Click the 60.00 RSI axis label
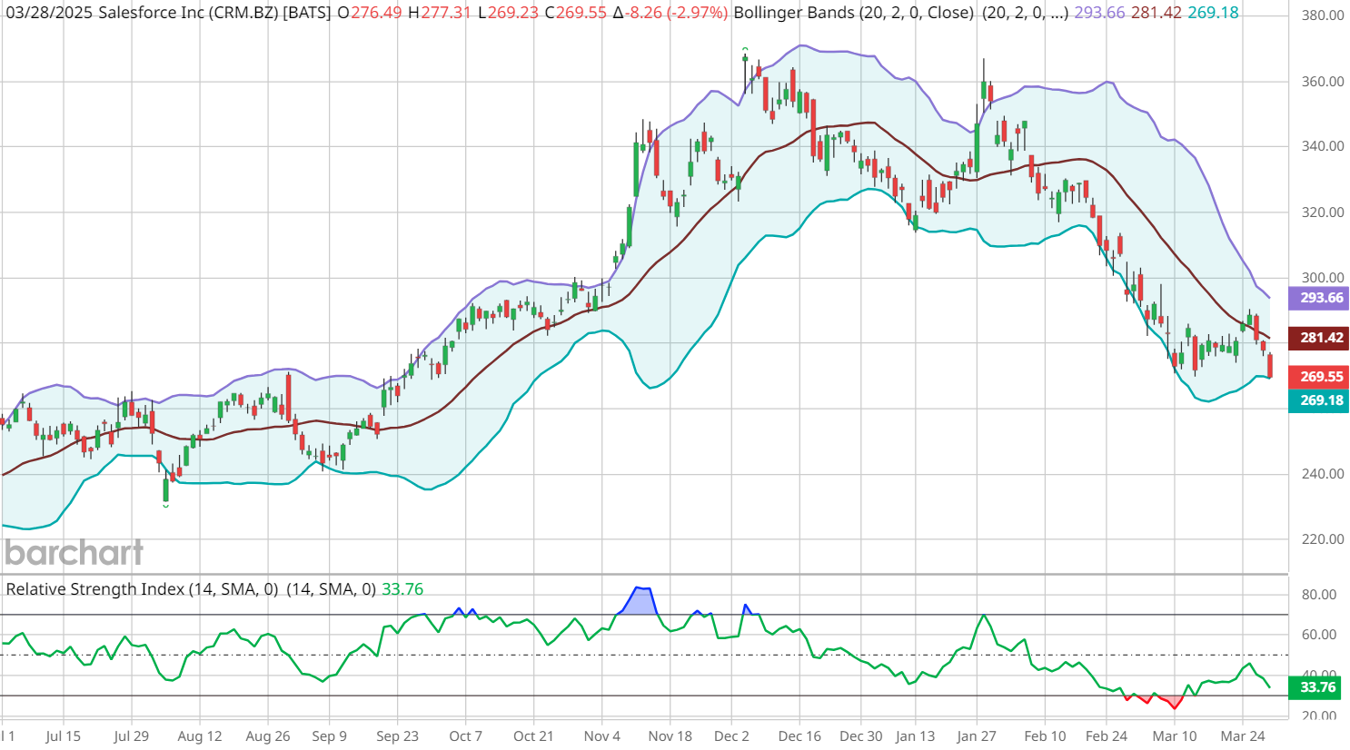 click(1319, 635)
